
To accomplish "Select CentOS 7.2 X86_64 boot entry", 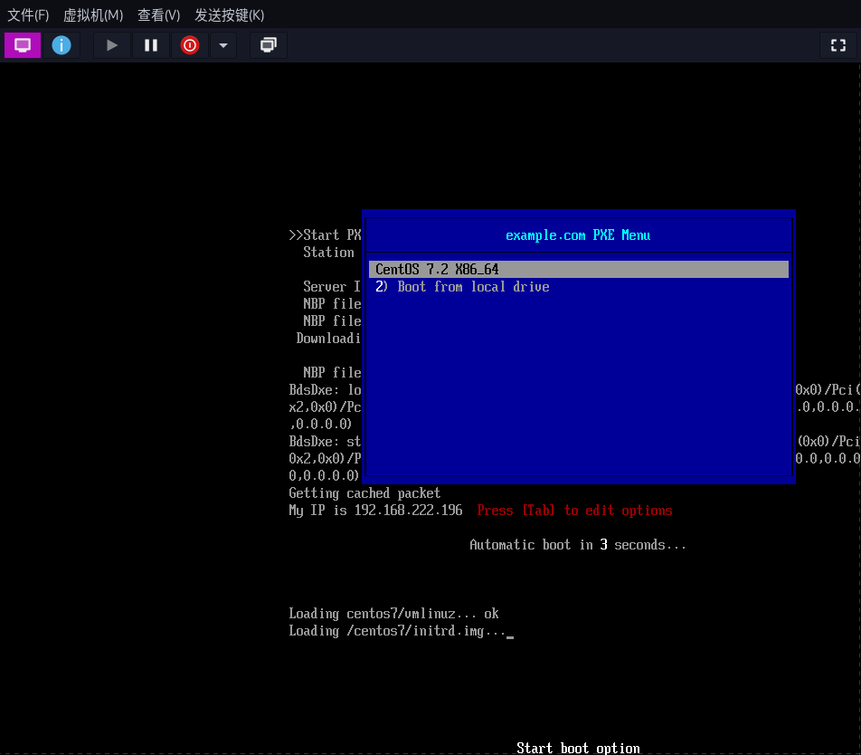I will (x=438, y=270).
